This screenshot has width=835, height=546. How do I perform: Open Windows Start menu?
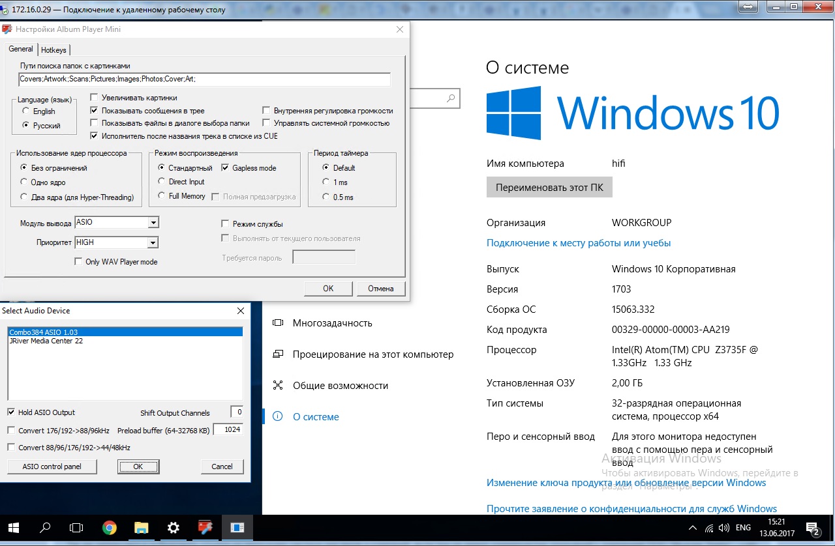click(13, 528)
